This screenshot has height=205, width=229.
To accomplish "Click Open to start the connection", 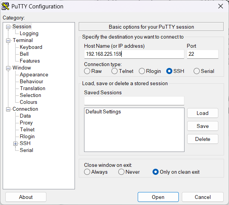I will coord(158,197).
